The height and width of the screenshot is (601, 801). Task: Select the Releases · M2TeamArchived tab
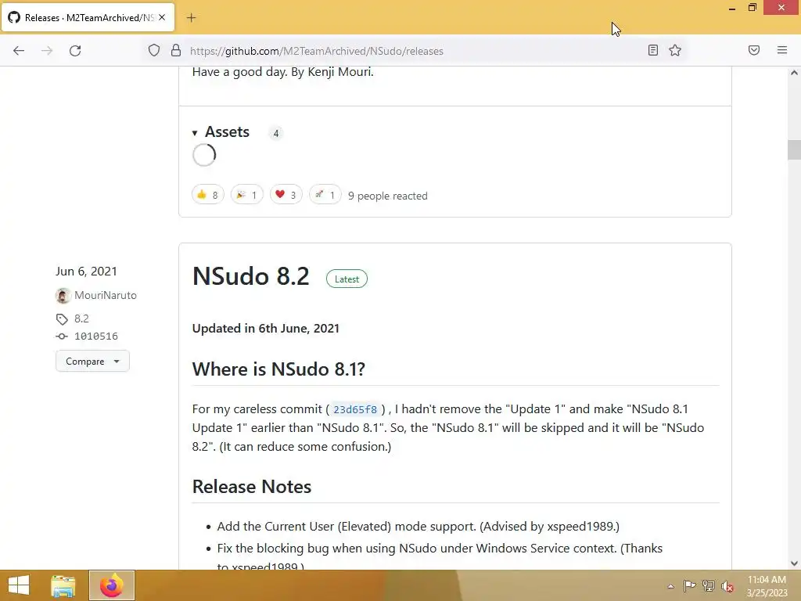click(x=88, y=17)
